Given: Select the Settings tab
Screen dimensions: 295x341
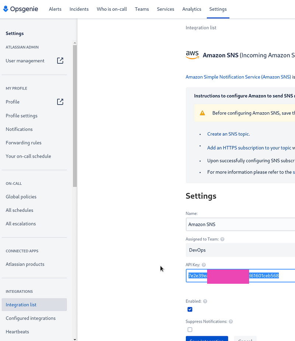Looking at the screenshot, I should point(218,9).
